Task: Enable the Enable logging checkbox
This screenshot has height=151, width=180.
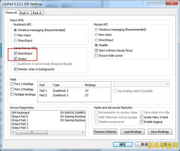Action: [142, 122]
